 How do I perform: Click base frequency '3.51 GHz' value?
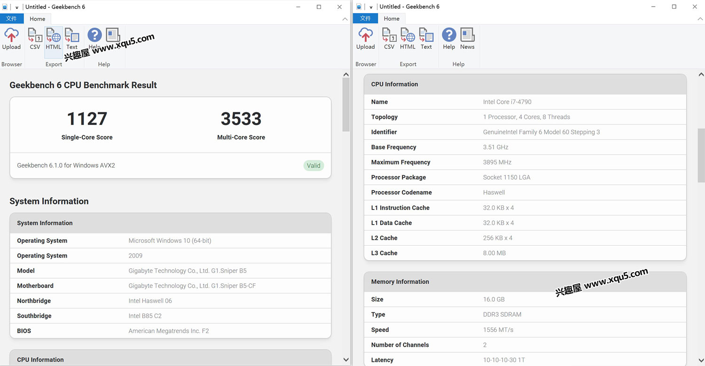tap(496, 147)
